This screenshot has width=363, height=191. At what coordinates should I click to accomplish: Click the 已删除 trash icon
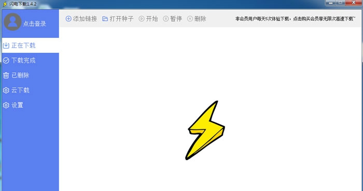click(6, 75)
